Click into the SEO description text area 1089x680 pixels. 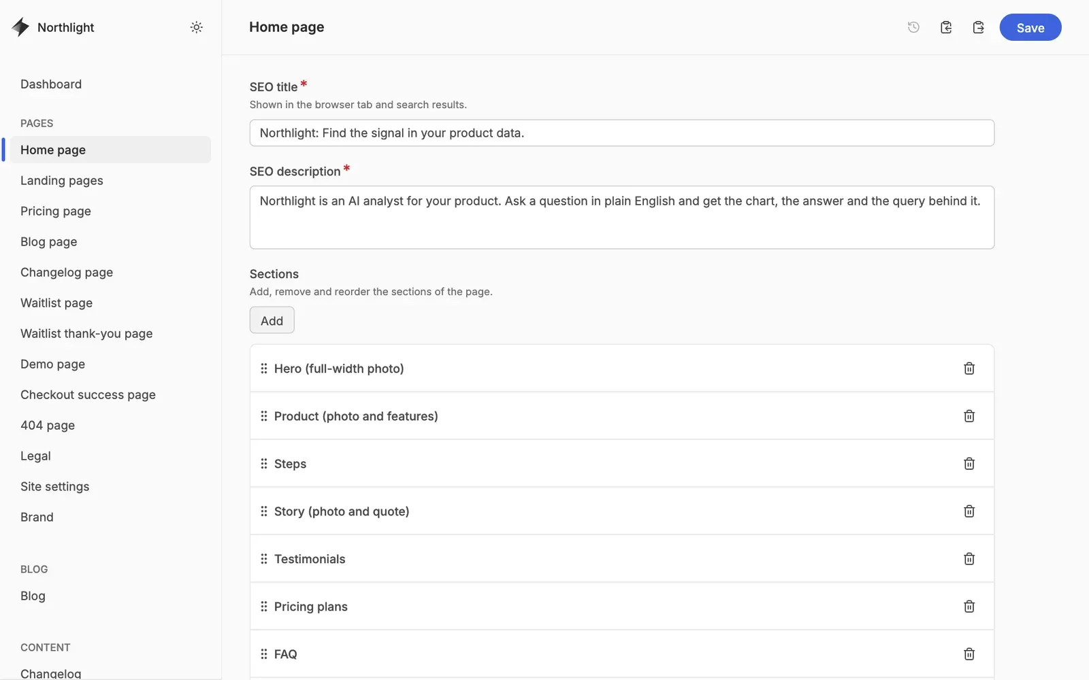click(x=621, y=218)
